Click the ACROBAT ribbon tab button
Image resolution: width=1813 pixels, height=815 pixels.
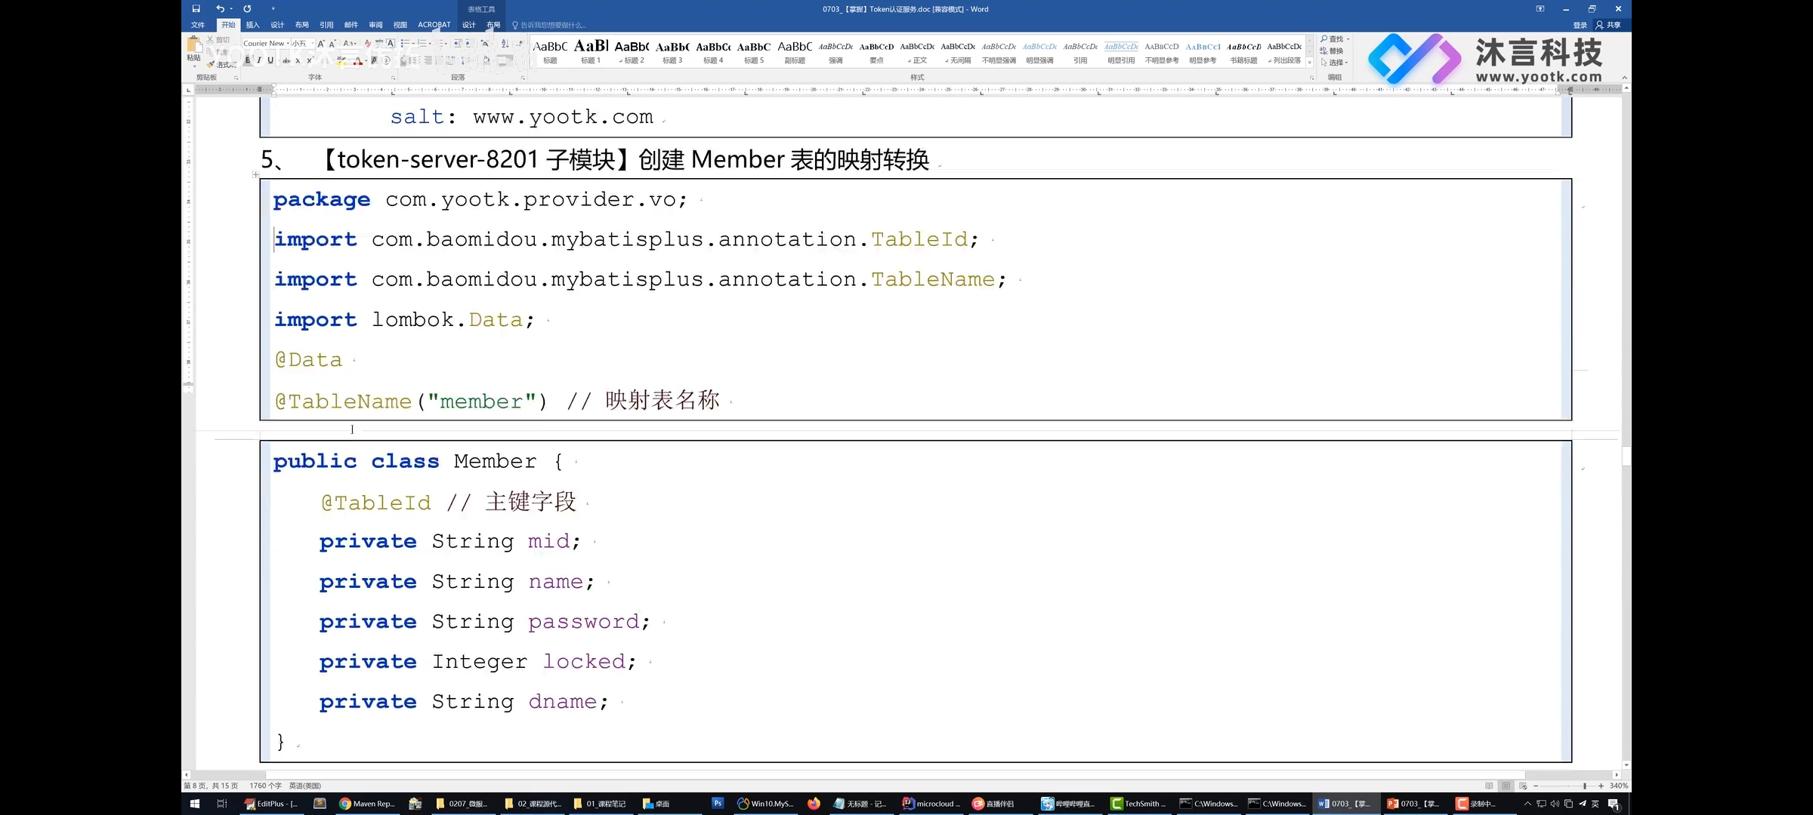434,26
